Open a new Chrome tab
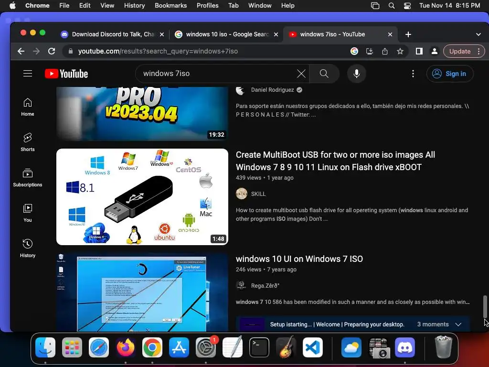 click(408, 34)
